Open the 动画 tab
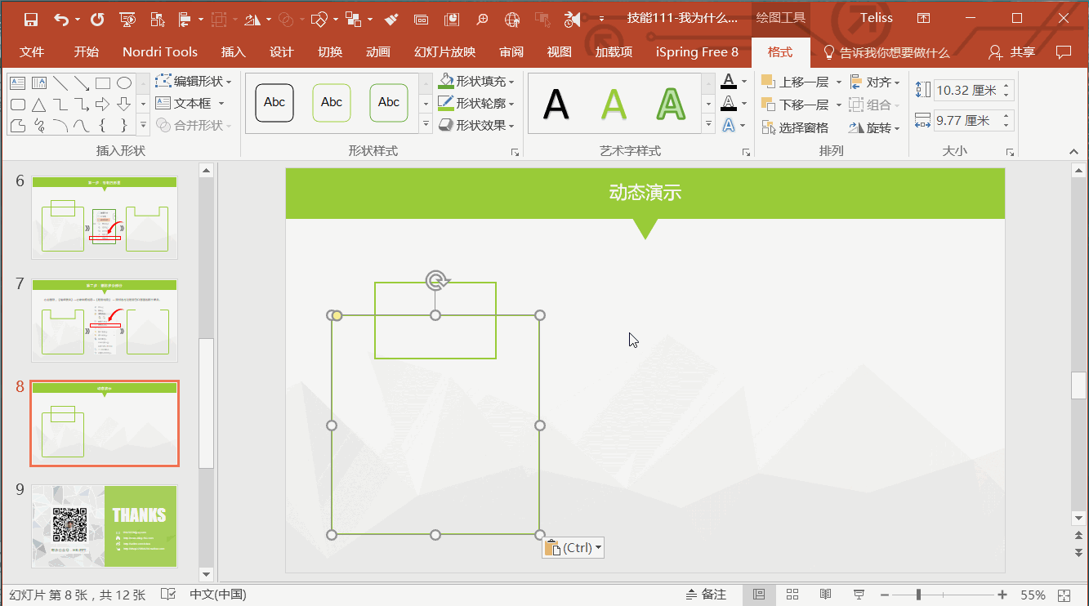 coord(378,52)
